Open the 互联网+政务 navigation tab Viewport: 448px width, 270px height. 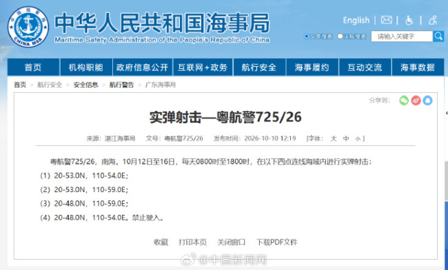203,67
